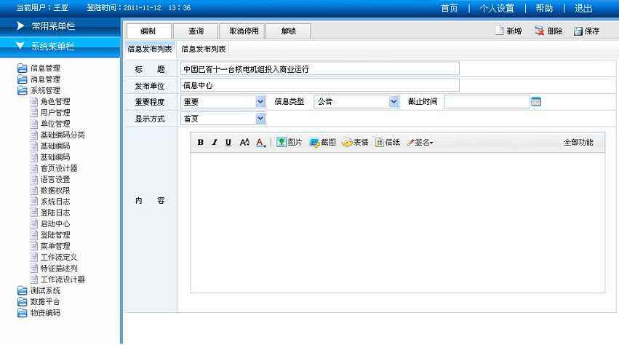619x345 pixels.
Task: Open 用户管理 in the tree
Action: [51, 113]
